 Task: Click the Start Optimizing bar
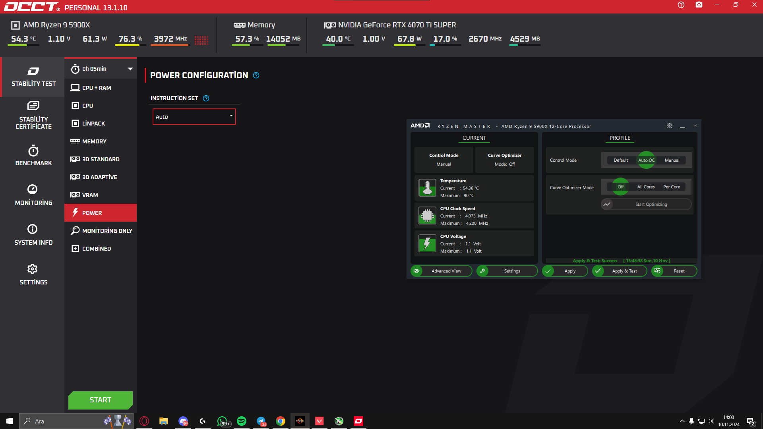click(651, 204)
